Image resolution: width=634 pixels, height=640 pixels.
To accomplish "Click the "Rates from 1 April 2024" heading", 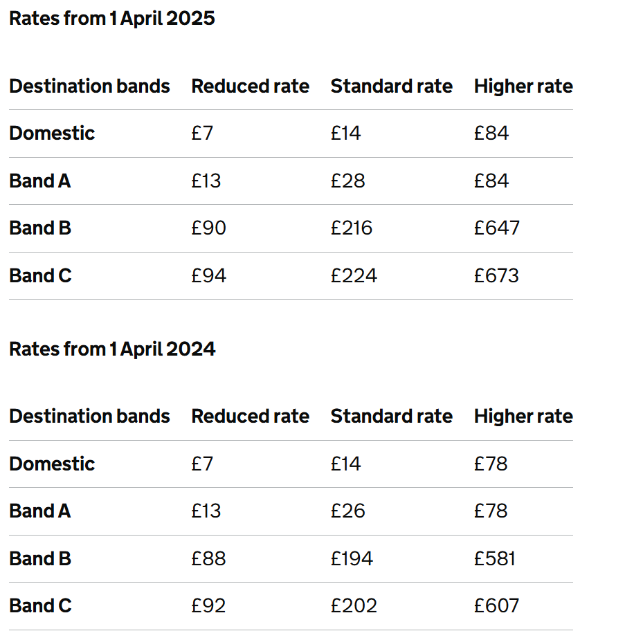I will pos(112,349).
